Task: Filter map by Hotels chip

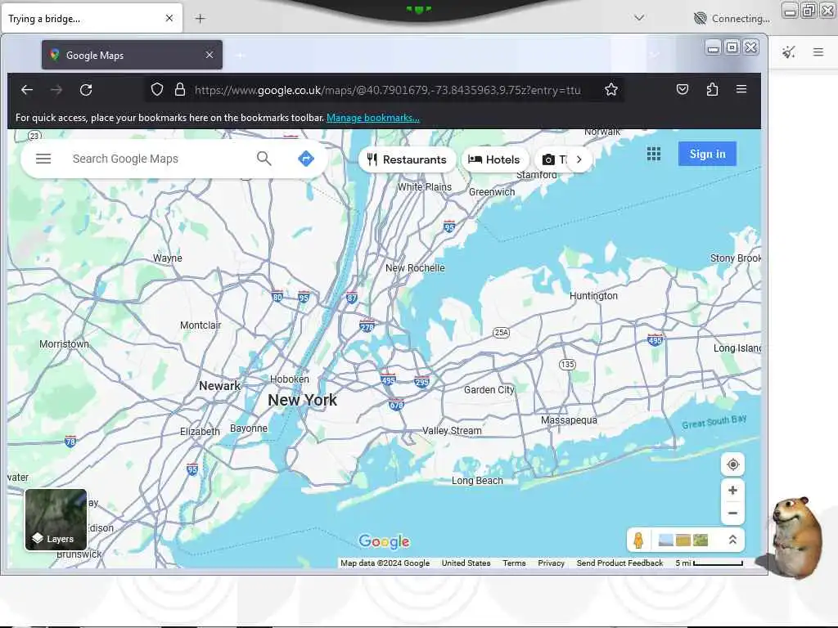Action: 493,159
